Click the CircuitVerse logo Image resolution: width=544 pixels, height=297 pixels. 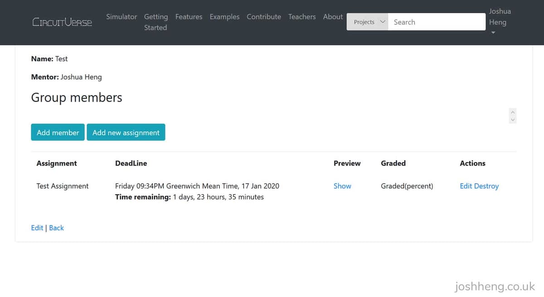62,22
